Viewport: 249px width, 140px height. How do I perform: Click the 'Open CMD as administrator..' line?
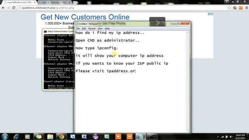107,40
